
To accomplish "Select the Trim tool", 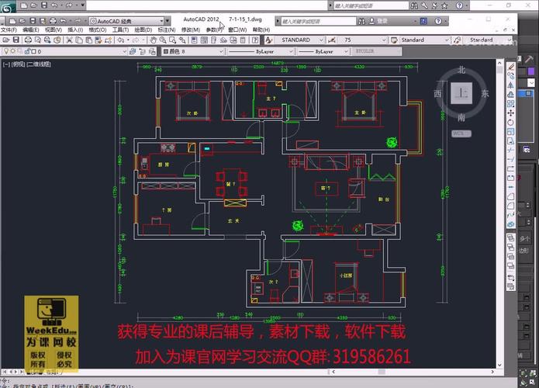I will point(511,150).
